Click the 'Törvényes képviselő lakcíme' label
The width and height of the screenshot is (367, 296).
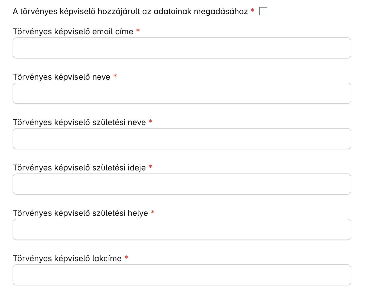[67, 259]
